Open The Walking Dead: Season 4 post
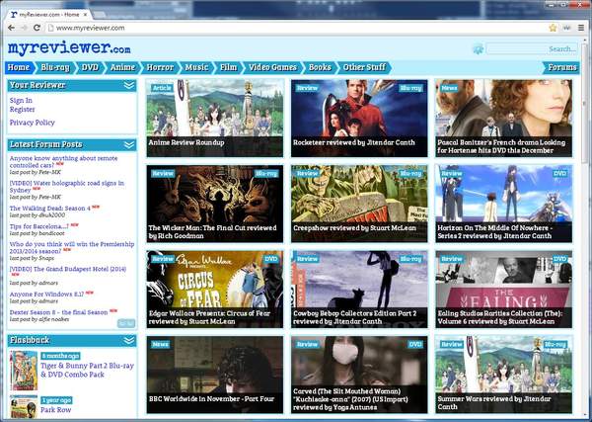Screen dimensions: 592x422 (50, 209)
